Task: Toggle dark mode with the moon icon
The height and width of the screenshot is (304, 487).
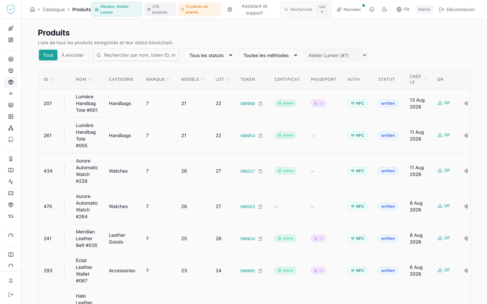Action: click(385, 9)
